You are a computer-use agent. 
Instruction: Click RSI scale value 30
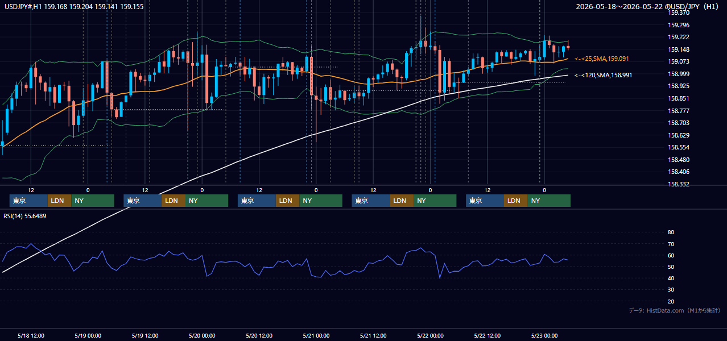[x=671, y=290]
